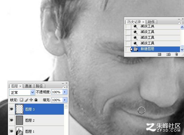The height and width of the screenshot is (135, 184).
Task: Open the 路径 tab
Action: [39, 86]
